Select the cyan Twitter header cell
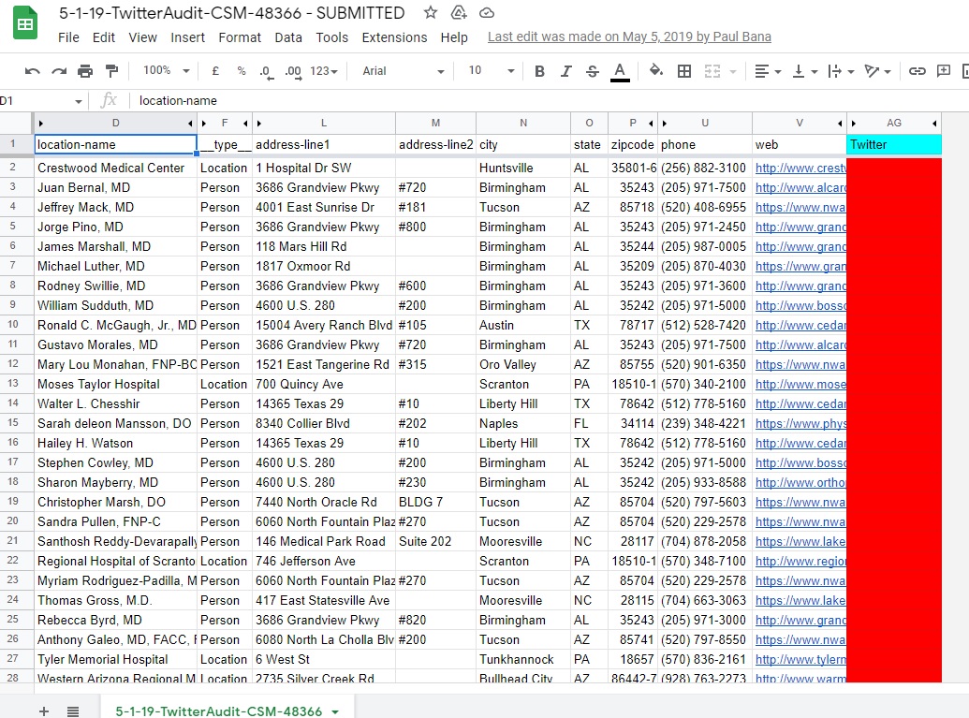969x718 pixels. point(893,145)
